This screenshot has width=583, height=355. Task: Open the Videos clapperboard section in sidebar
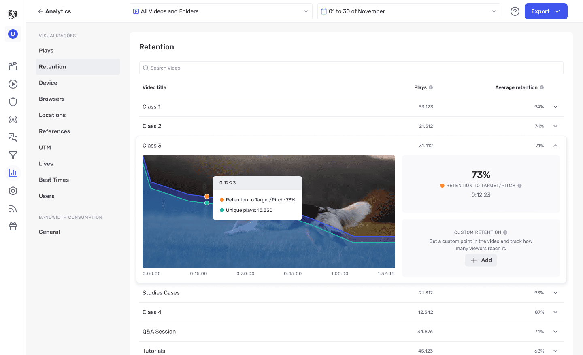coord(13,66)
